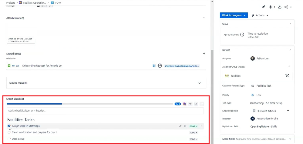Open Attachments more-options menu

(204, 18)
